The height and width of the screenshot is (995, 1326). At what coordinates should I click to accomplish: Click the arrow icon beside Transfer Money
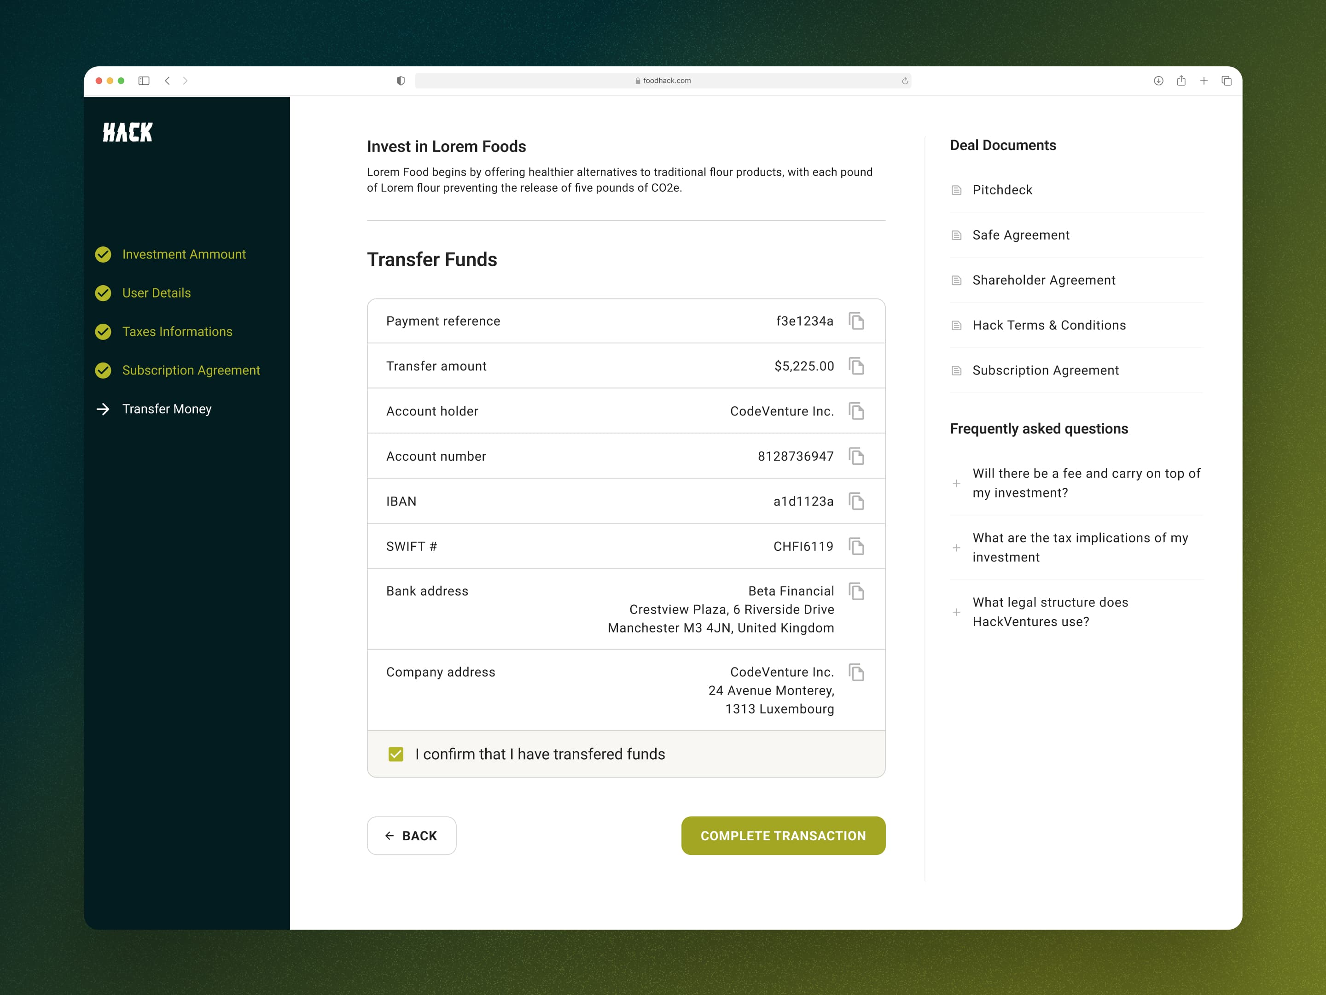[x=103, y=409]
